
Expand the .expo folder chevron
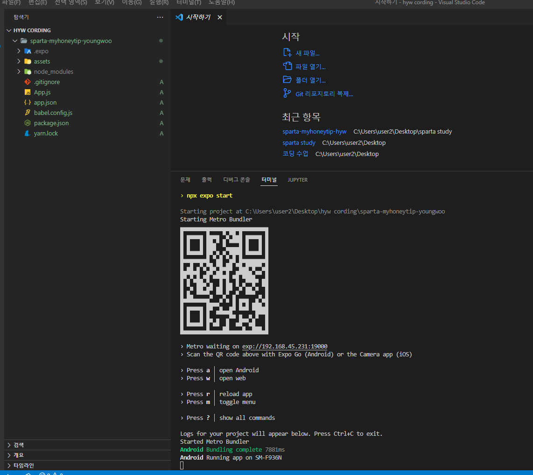click(19, 51)
